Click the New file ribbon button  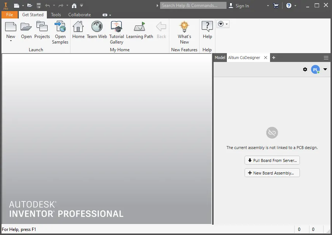11,30
